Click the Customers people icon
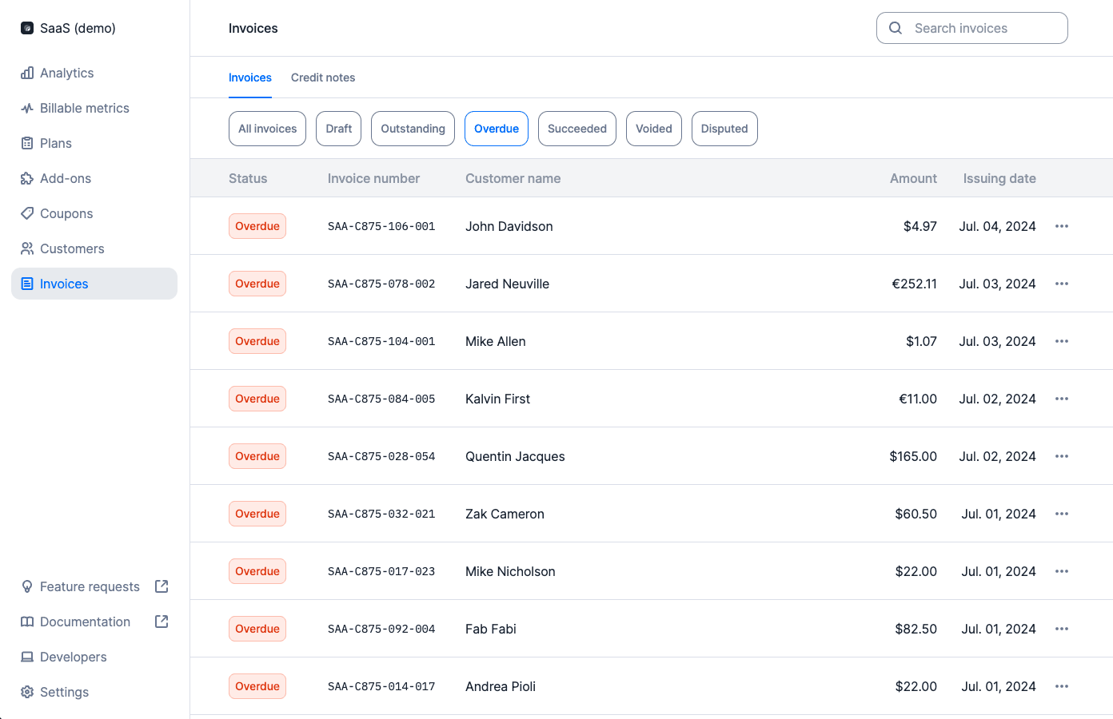 coord(27,248)
